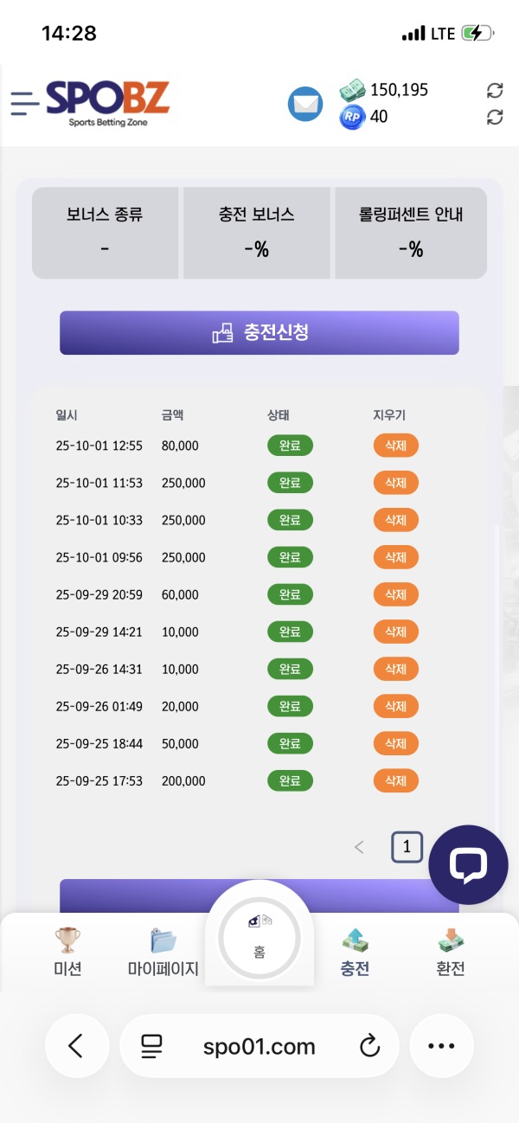Open the browser more options menu
Viewport: 519px width, 1123px height.
pos(441,1046)
